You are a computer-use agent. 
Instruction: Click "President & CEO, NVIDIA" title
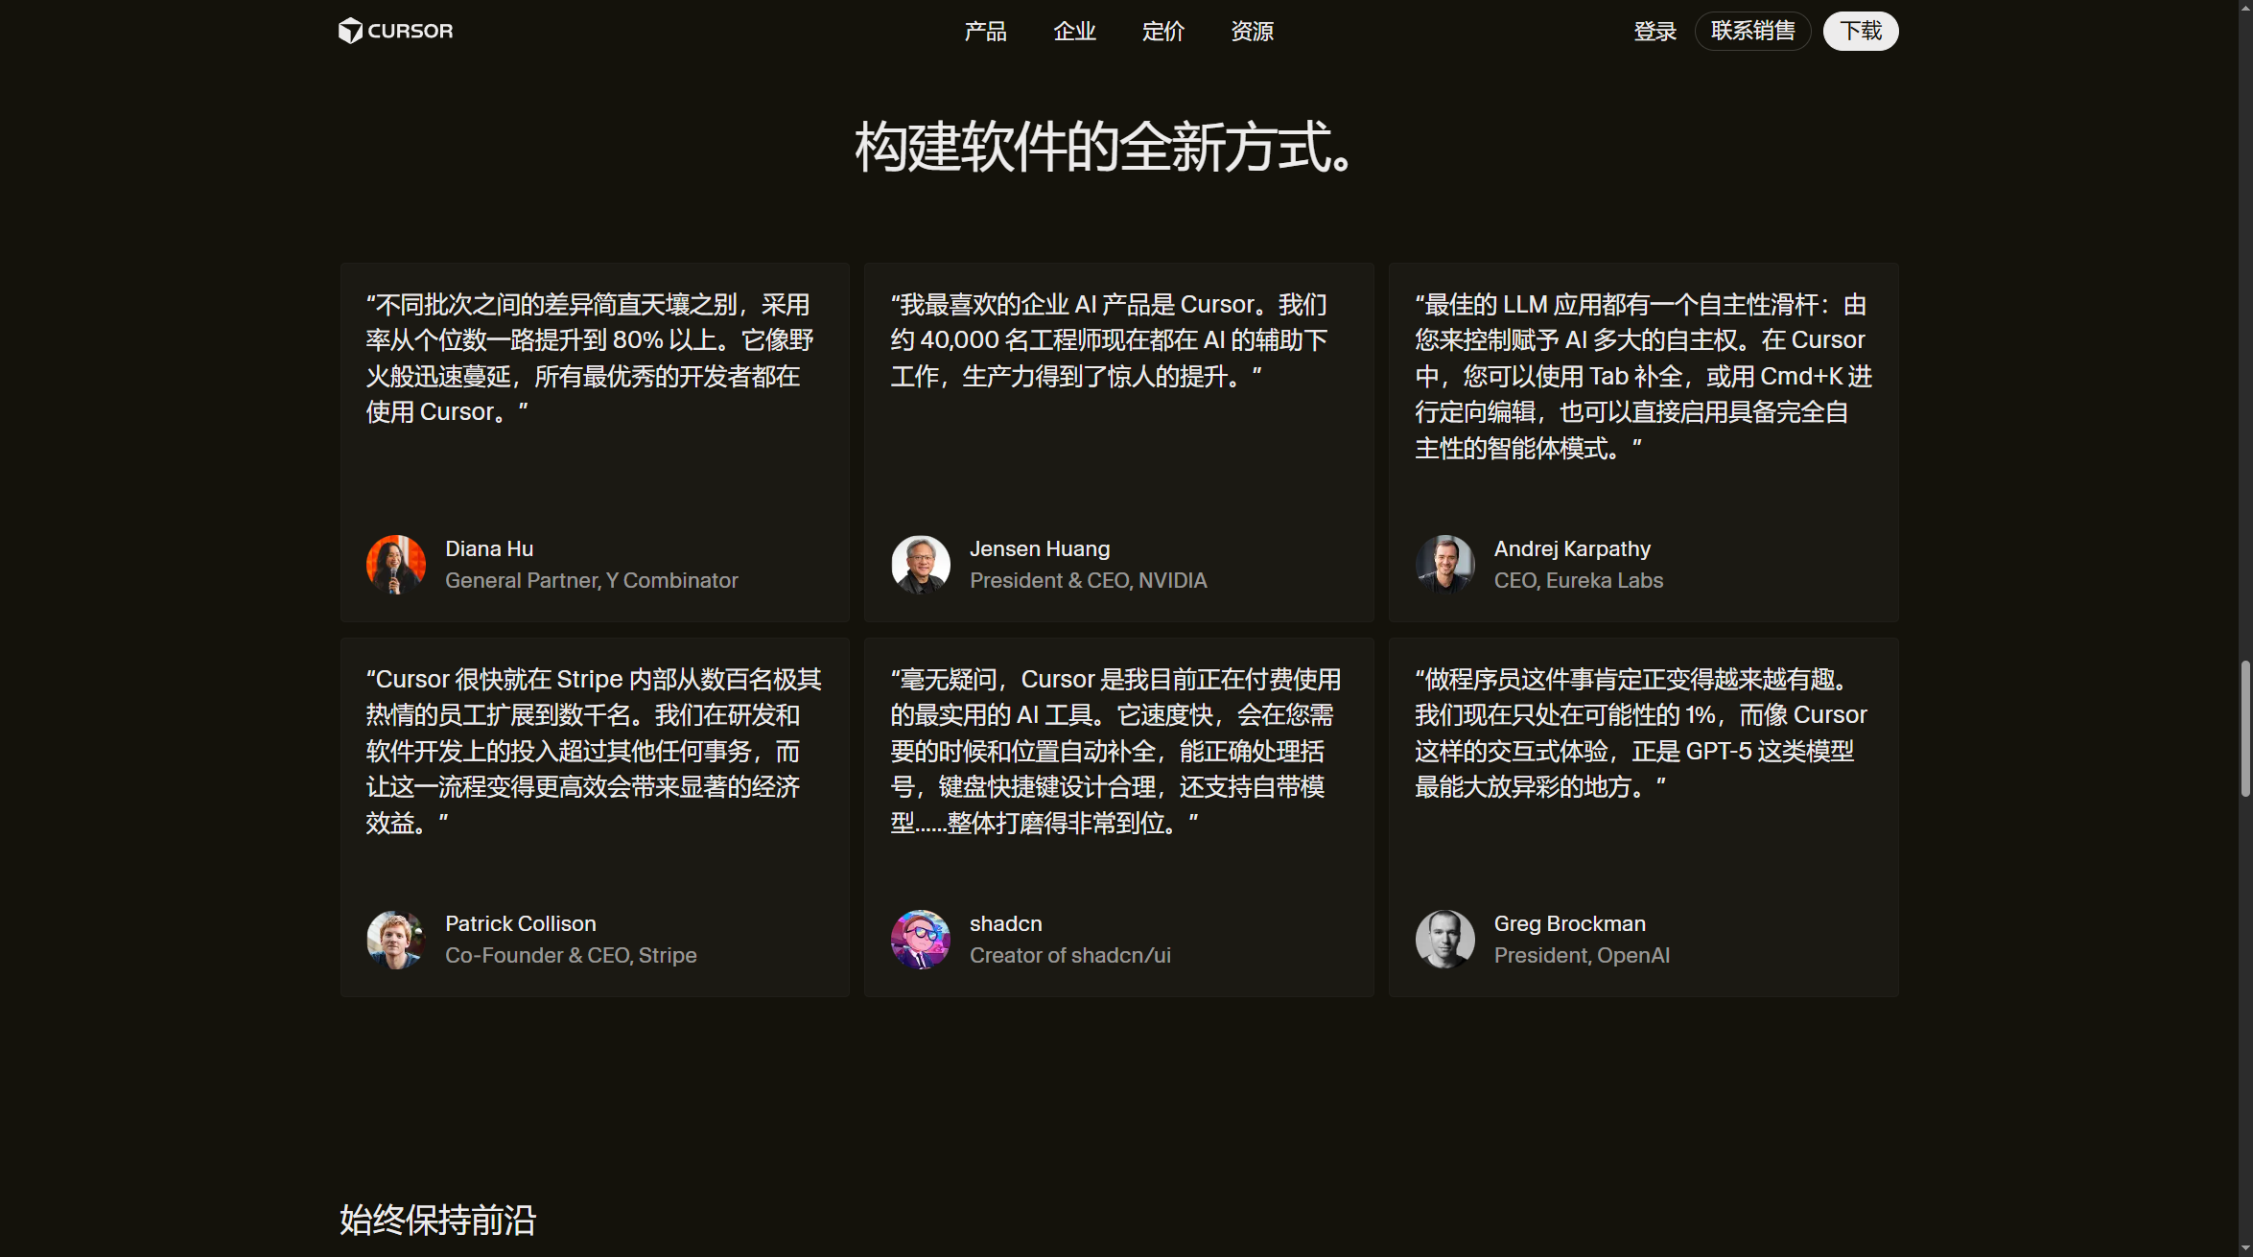[1089, 580]
